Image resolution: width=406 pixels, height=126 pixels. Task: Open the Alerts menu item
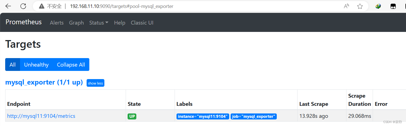[x=57, y=23]
